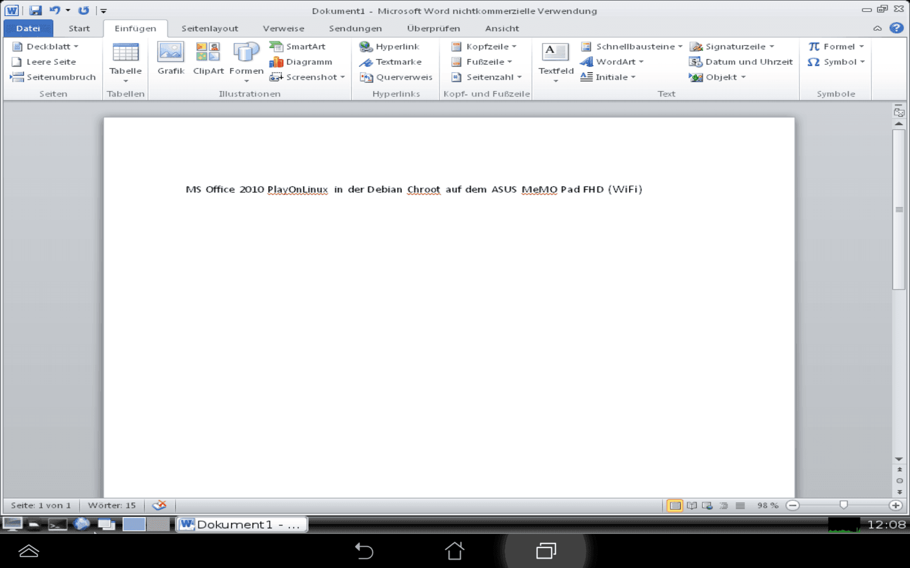Switch to Sendungen tab
The image size is (910, 568).
[355, 28]
